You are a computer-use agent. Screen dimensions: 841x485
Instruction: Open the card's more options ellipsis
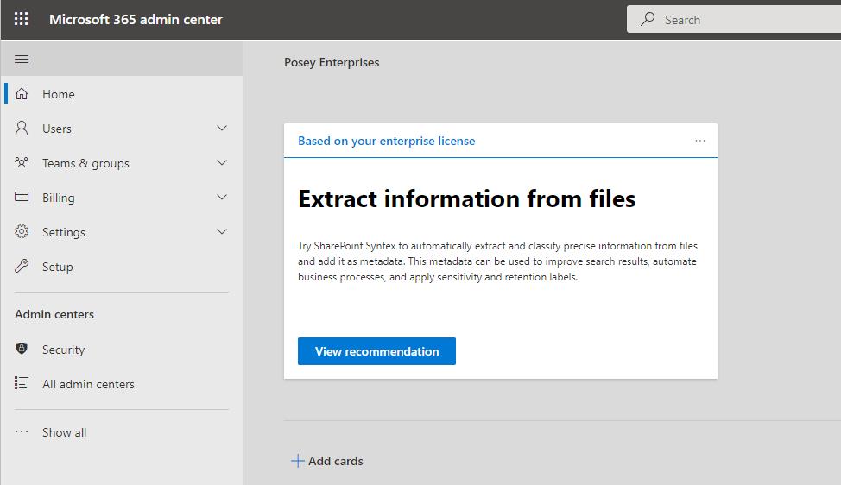pyautogui.click(x=700, y=141)
